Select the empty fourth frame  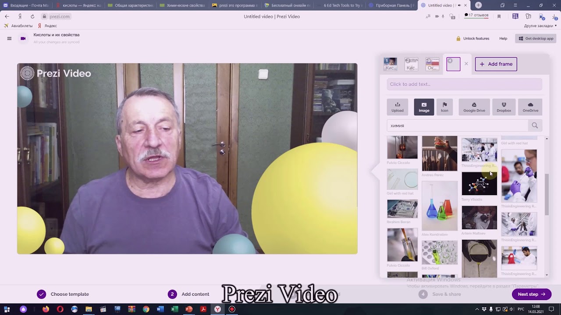(453, 64)
